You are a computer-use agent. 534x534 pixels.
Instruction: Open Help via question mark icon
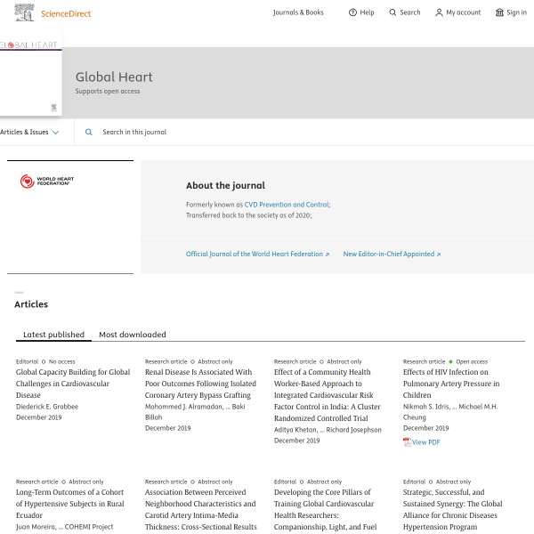352,12
